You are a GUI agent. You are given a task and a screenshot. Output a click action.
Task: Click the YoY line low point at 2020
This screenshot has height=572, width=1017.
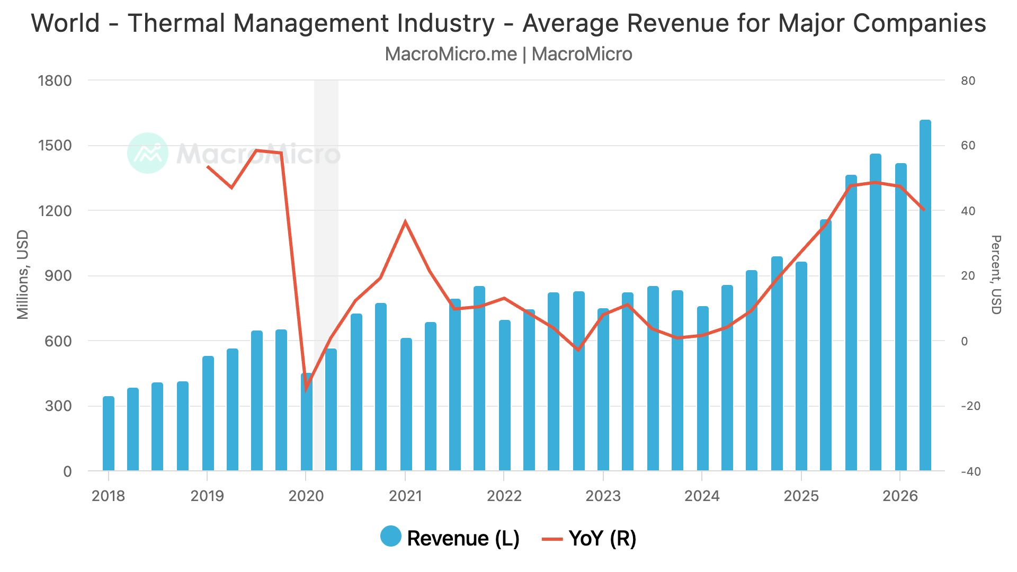point(306,388)
